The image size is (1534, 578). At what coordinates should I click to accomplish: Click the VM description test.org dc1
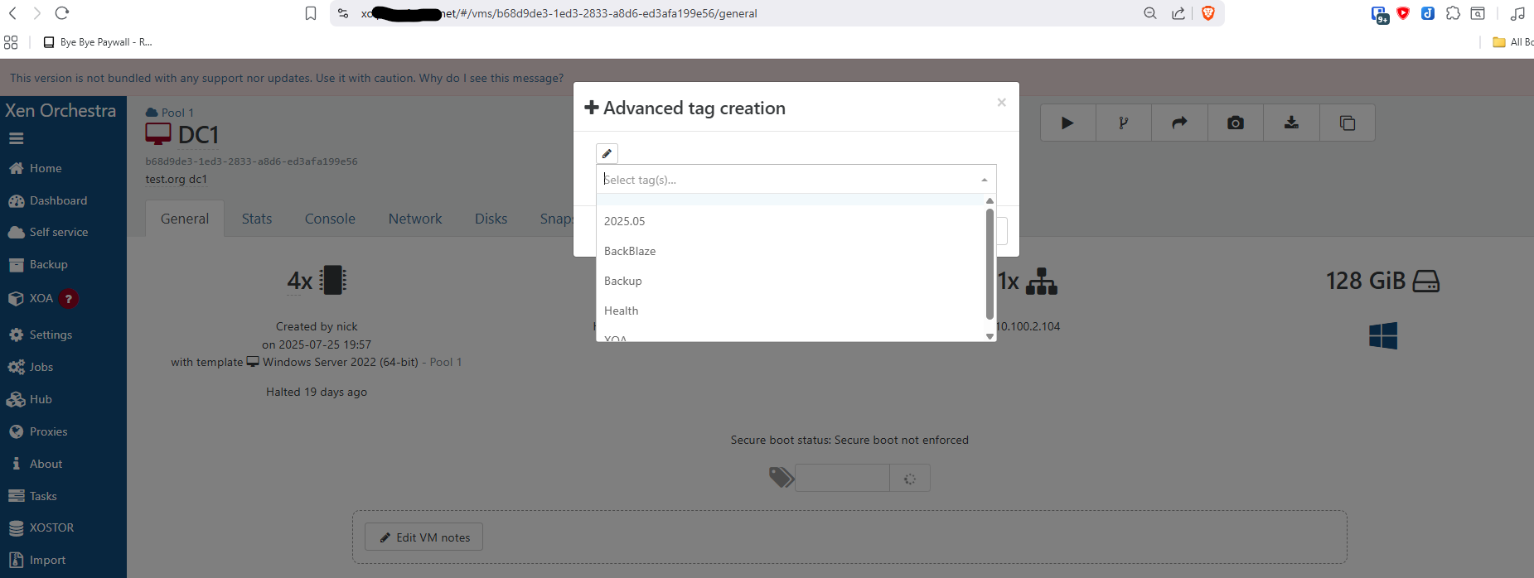[x=177, y=179]
